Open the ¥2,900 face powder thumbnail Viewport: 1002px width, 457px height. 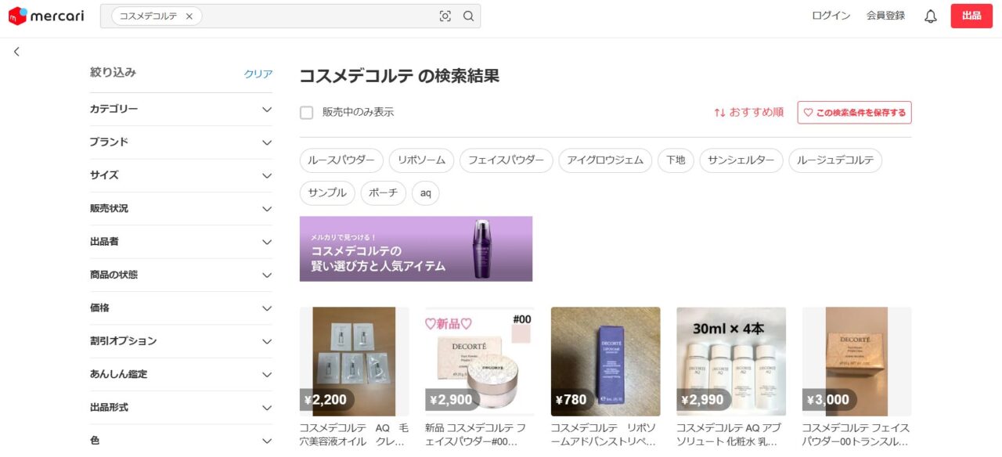pos(480,362)
